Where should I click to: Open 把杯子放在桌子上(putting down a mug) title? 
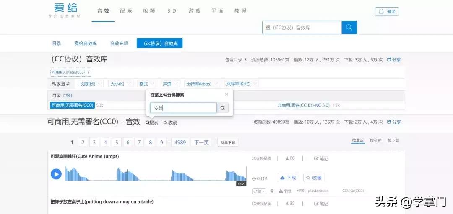(x=102, y=201)
